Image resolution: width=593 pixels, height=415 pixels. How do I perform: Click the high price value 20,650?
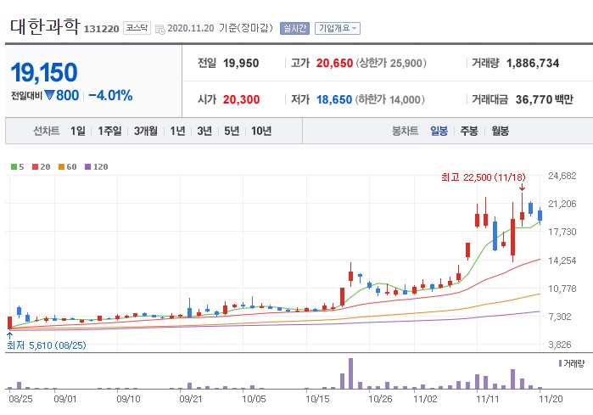pos(334,63)
